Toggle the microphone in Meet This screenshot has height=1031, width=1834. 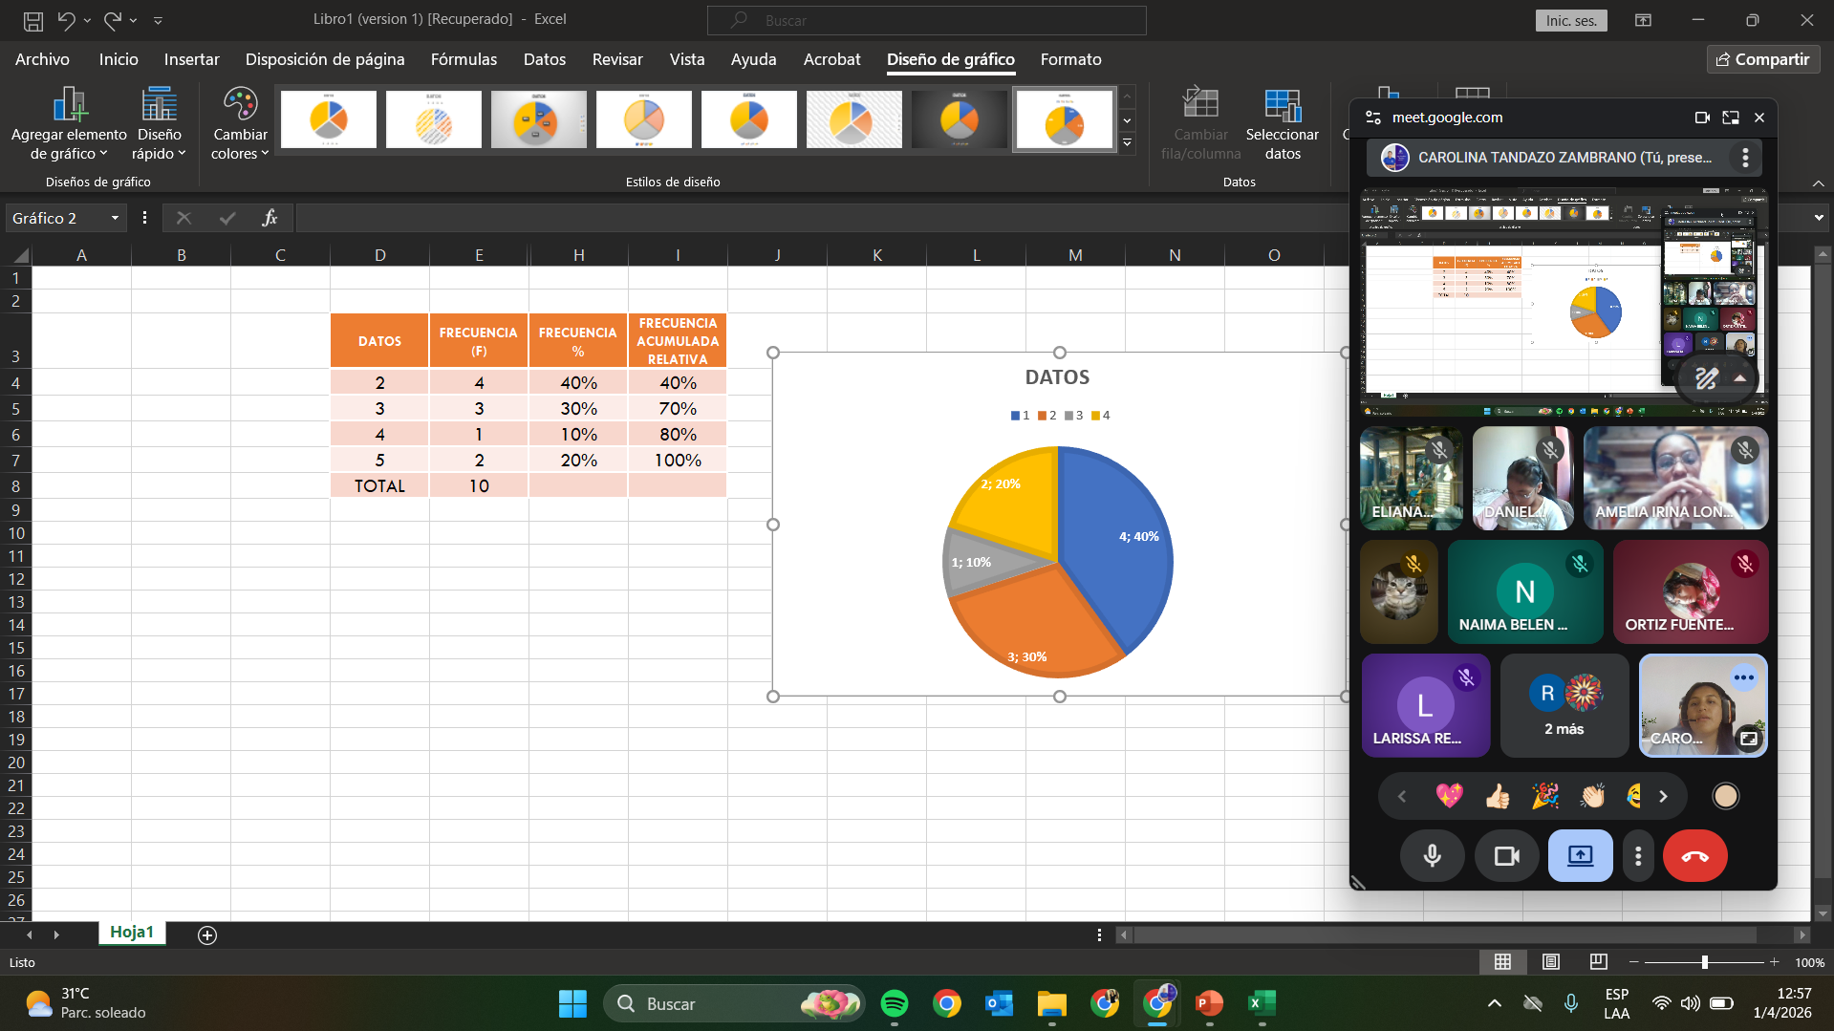click(x=1432, y=855)
